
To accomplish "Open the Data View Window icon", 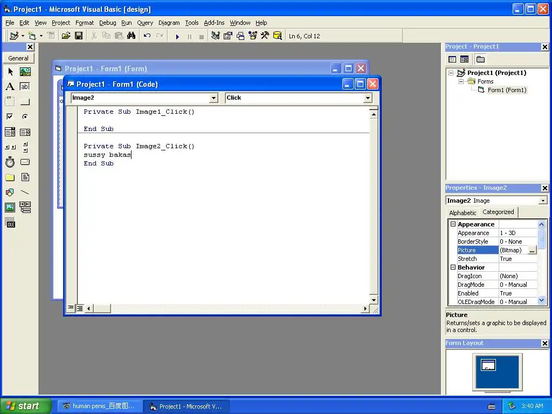I will tap(278, 36).
